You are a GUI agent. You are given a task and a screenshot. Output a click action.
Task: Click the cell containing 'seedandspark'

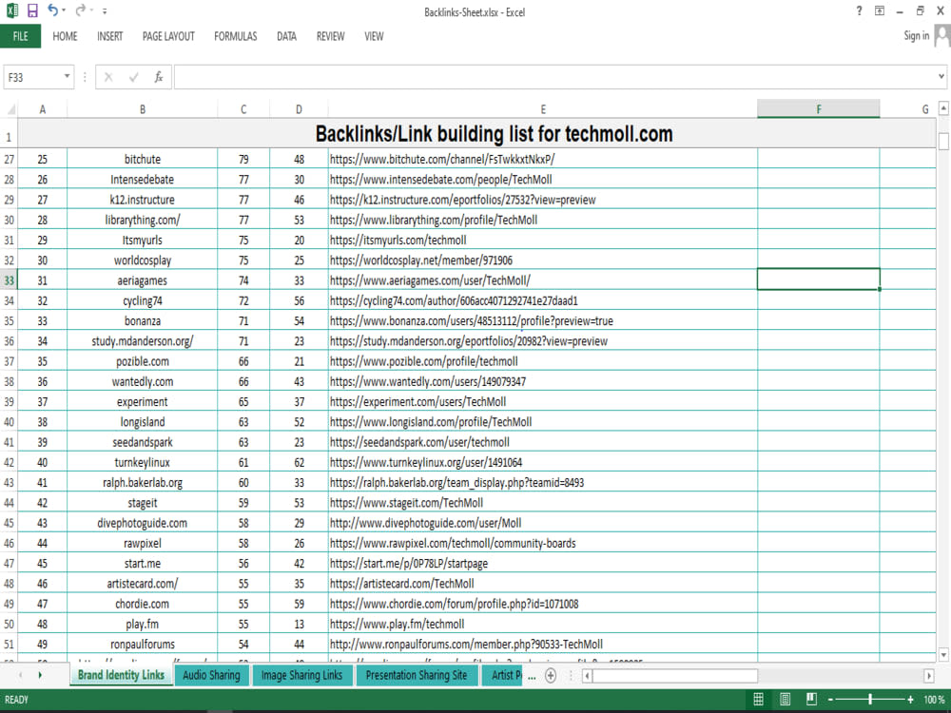pos(143,443)
